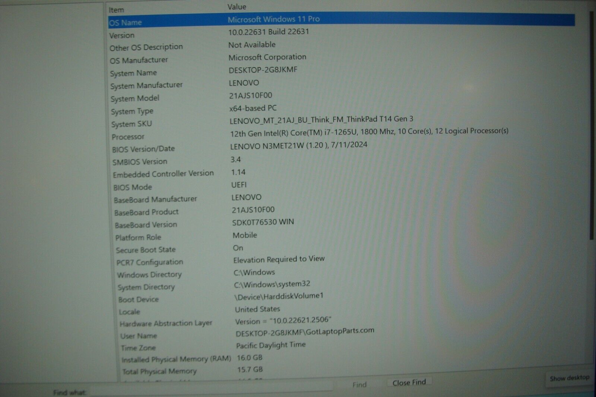Select the Locale row

coord(129,312)
